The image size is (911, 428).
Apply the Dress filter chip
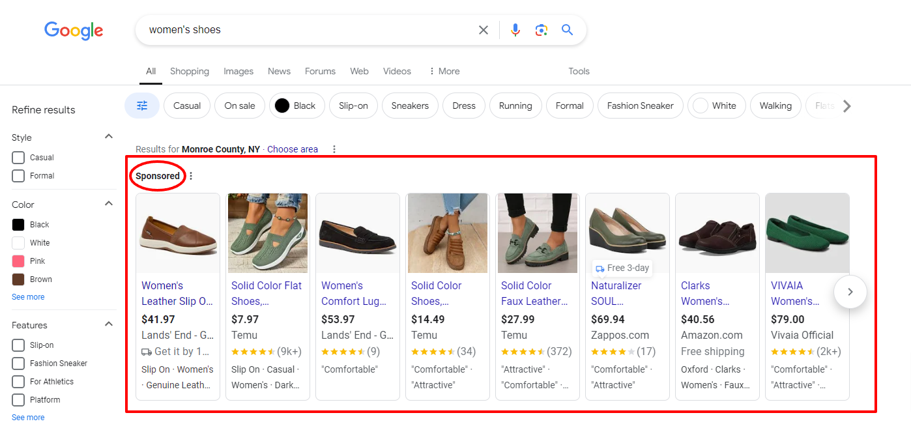(464, 106)
